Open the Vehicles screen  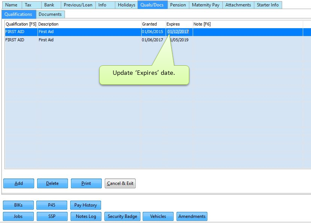click(x=158, y=216)
